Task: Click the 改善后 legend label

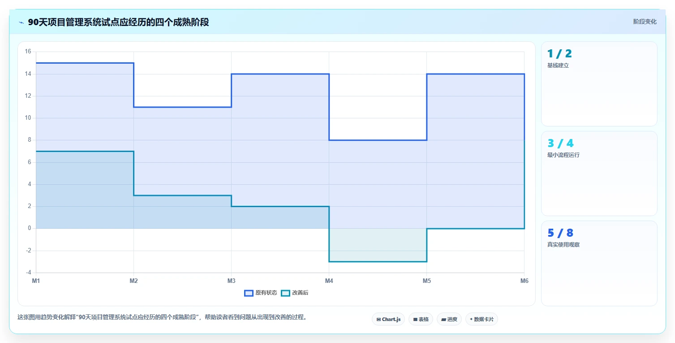Action: pyautogui.click(x=300, y=293)
